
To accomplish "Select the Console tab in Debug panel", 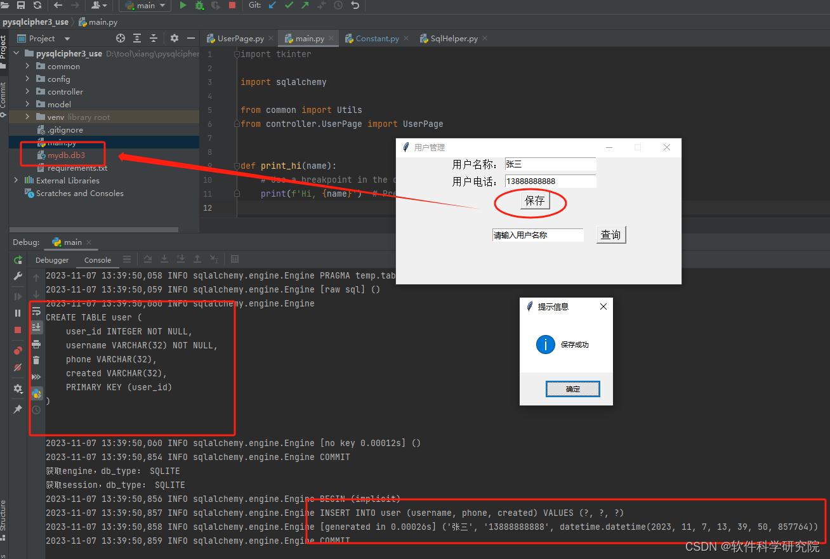I will click(98, 260).
